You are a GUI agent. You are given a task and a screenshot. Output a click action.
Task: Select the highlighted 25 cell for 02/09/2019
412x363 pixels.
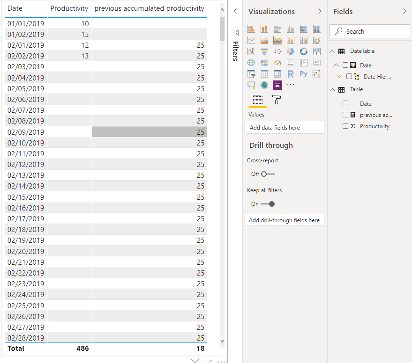(x=149, y=132)
